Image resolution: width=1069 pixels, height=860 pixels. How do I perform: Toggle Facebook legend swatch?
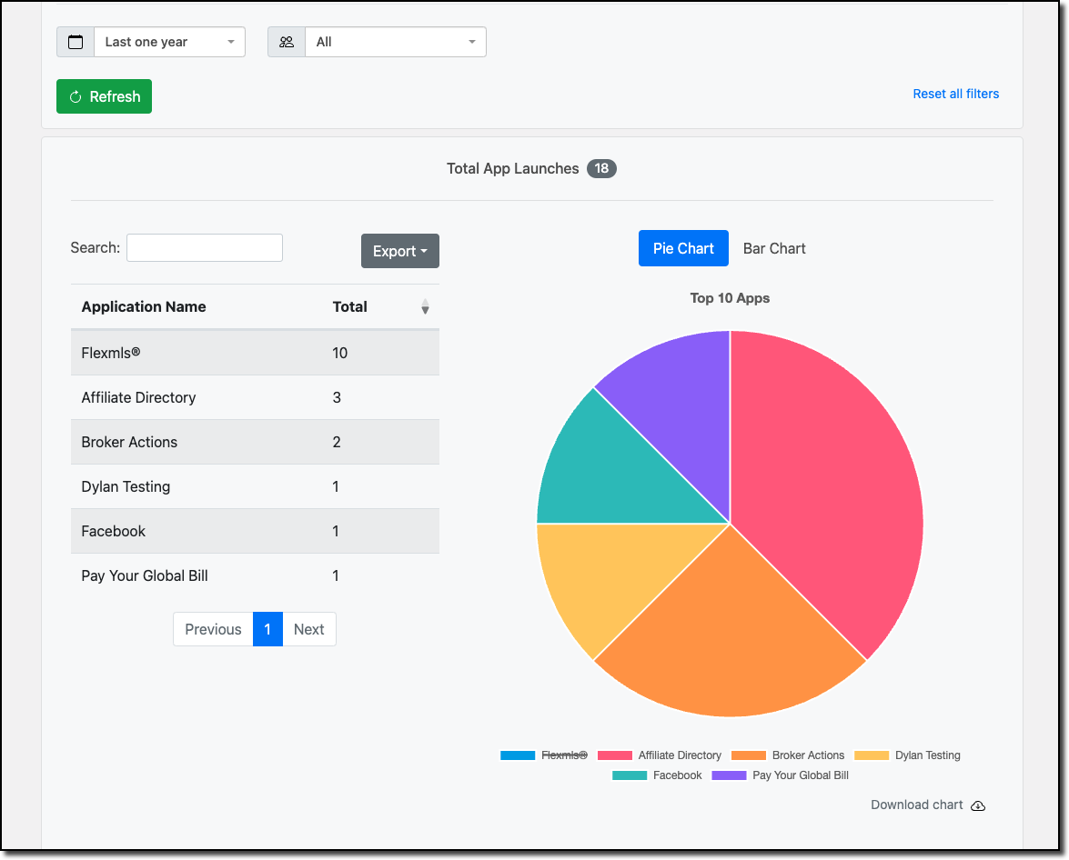(630, 775)
